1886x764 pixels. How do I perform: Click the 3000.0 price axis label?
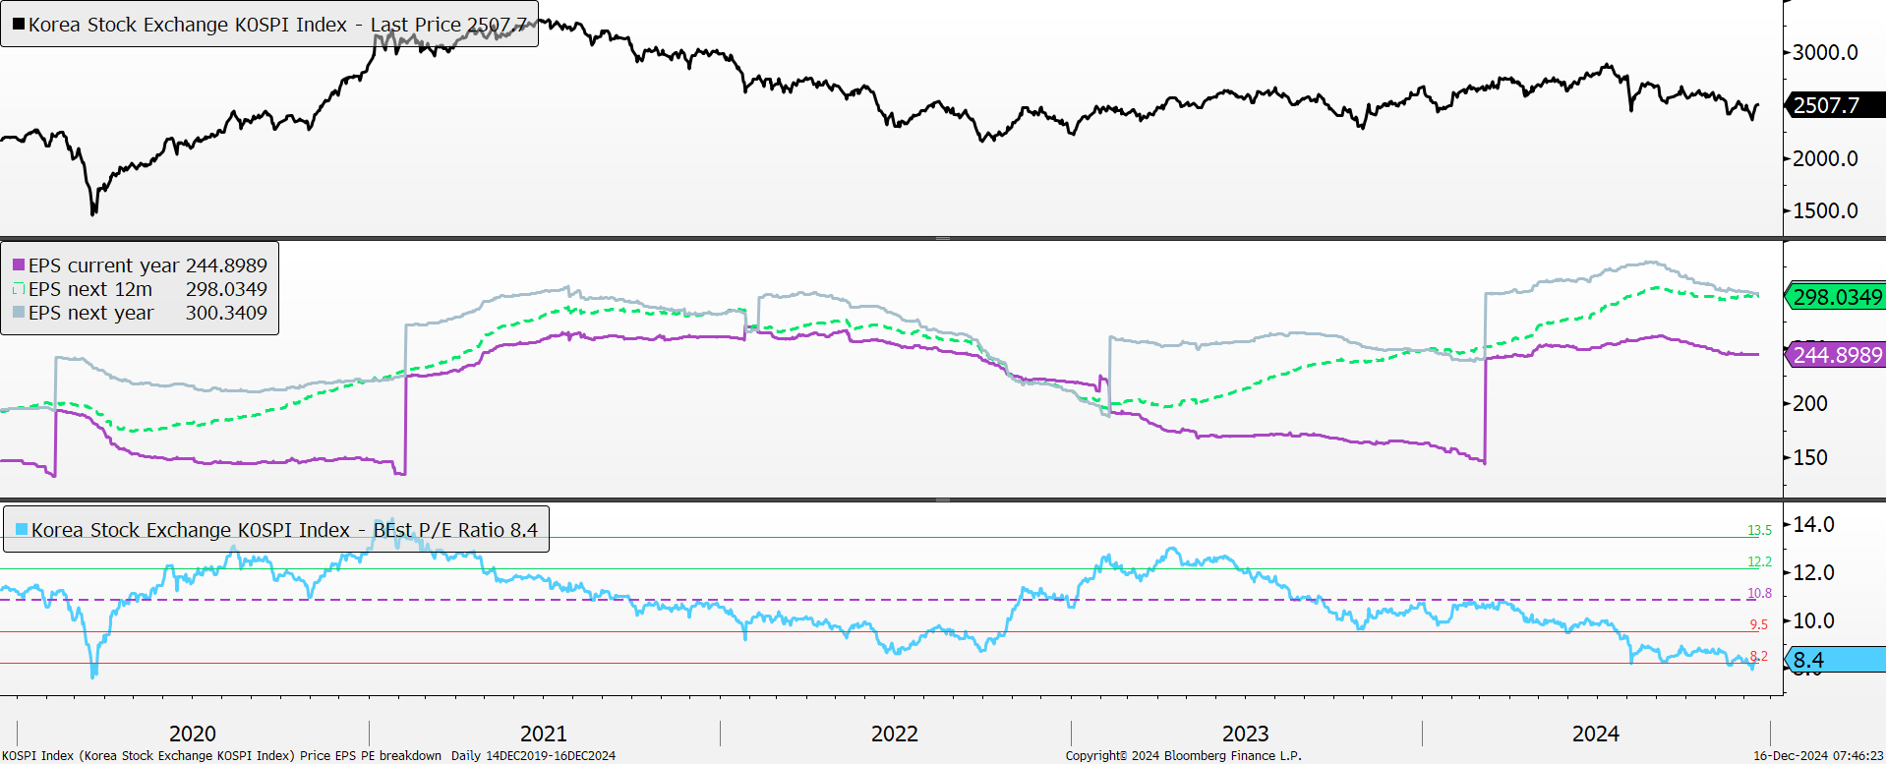point(1825,53)
